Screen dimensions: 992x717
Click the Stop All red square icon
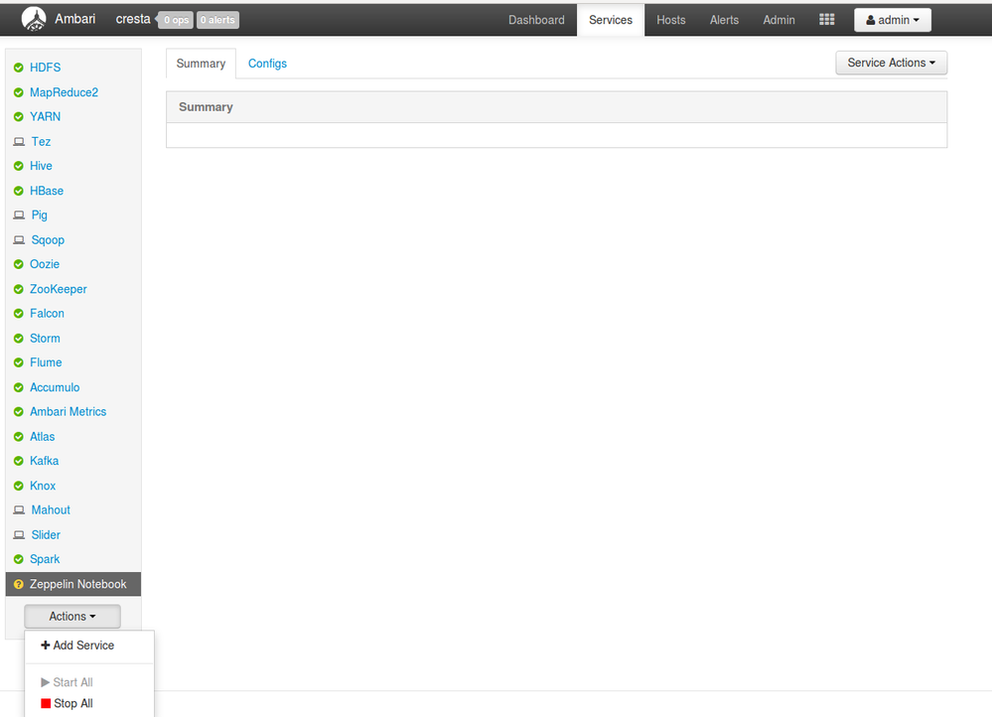(x=44, y=703)
